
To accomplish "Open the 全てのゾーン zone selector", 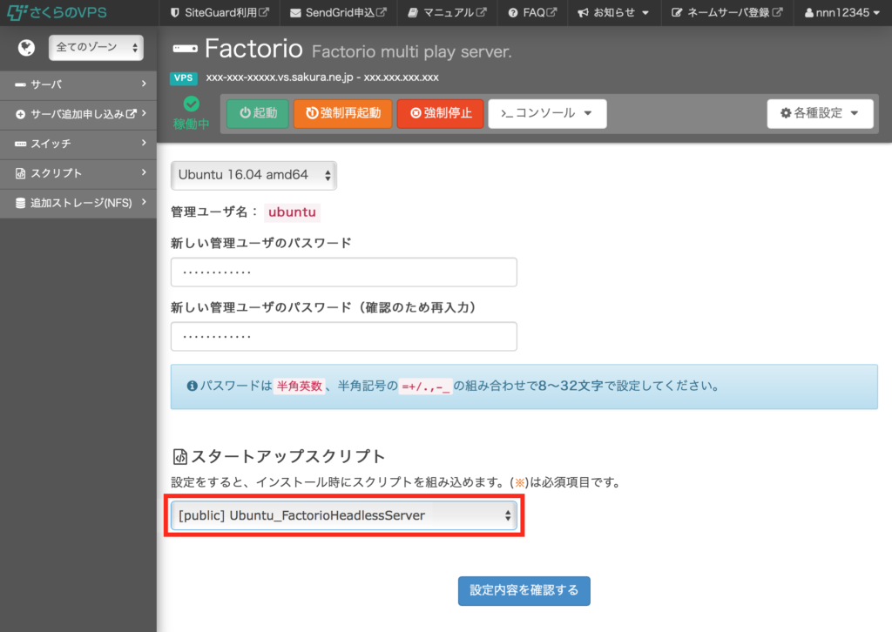I will 96,47.
